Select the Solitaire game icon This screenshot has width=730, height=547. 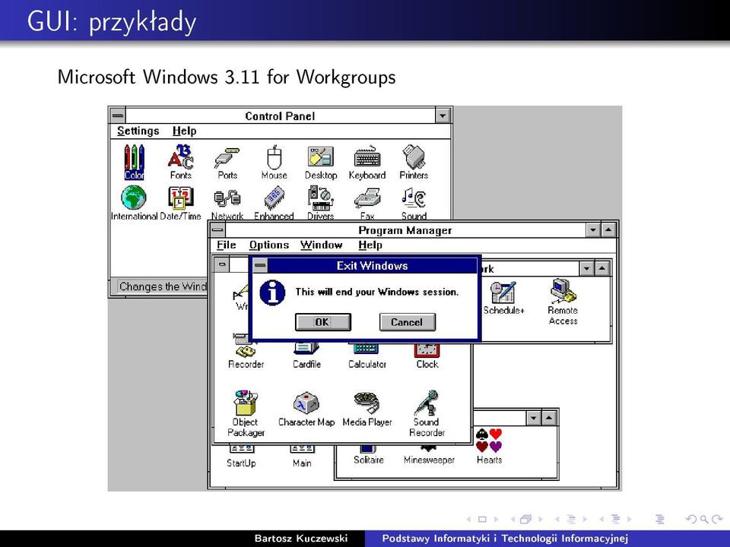(368, 454)
